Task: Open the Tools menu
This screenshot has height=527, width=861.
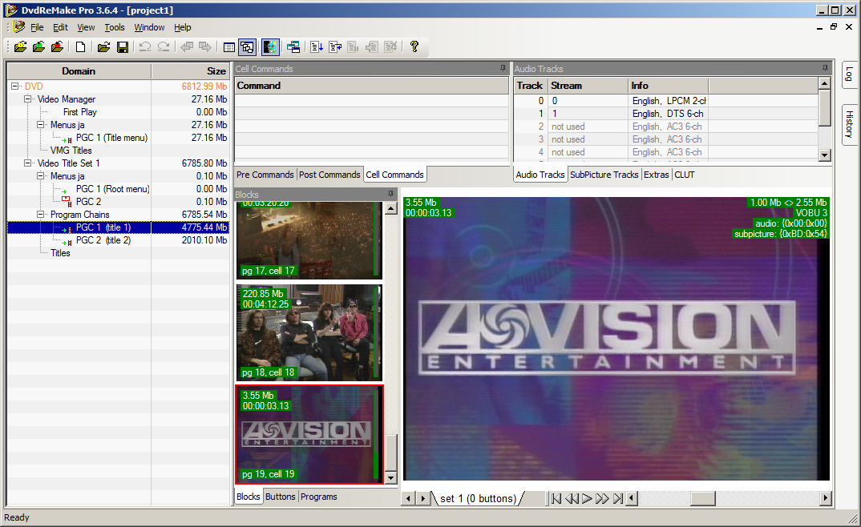Action: point(114,27)
